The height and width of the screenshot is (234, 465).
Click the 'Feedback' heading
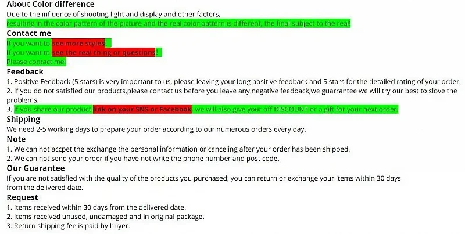pos(25,71)
